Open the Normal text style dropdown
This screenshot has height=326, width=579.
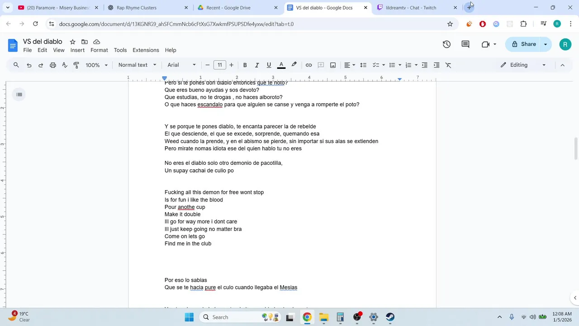(138, 65)
